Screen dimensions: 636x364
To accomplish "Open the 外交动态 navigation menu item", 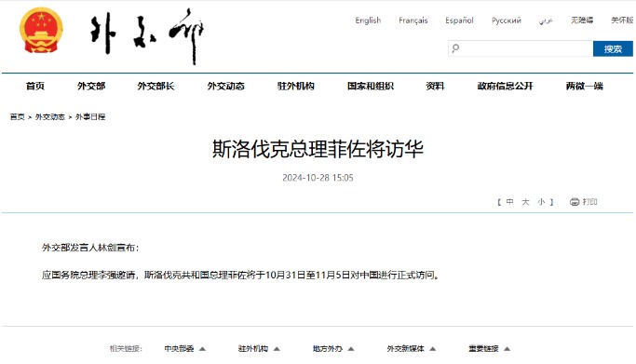I will (x=226, y=86).
